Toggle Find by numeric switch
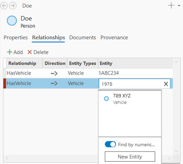183x164 pixels. pyautogui.click(x=110, y=144)
